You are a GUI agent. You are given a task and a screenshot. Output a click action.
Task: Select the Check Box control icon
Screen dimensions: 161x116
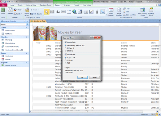(x=91, y=12)
